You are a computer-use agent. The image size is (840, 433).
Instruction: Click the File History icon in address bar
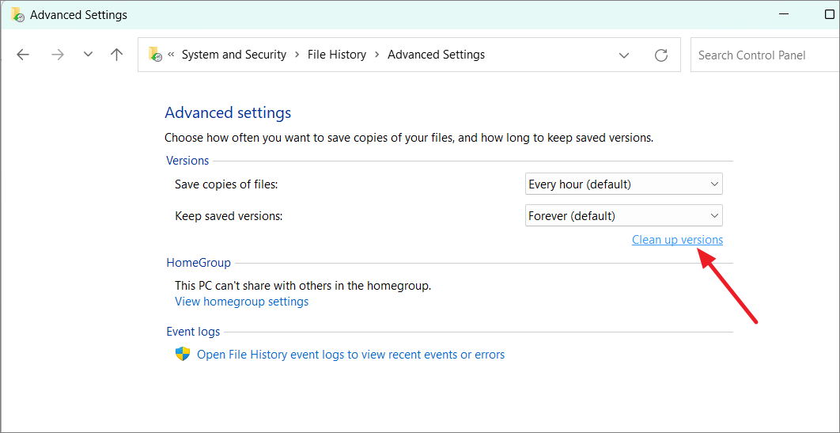[155, 55]
